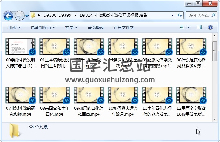The image size is (220, 142).
Task: Select video icon 10如何找大运流年流月.mp4
Action: pyautogui.click(x=123, y=95)
